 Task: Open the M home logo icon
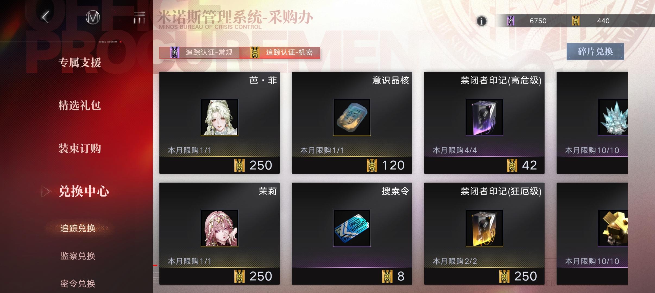point(93,18)
